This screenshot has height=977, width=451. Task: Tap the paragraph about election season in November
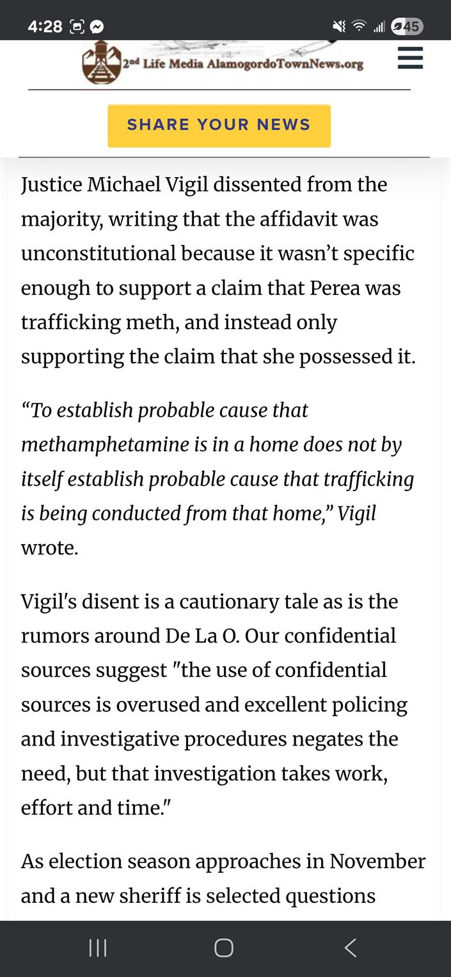pyautogui.click(x=223, y=878)
